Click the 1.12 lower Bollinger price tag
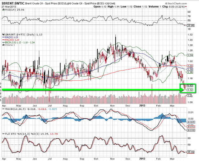This screenshot has height=161, width=199. click(190, 90)
